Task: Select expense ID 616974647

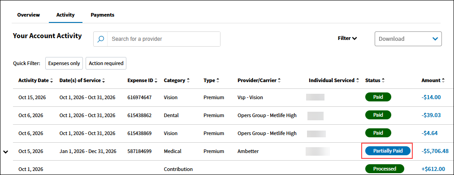Action: click(x=139, y=97)
